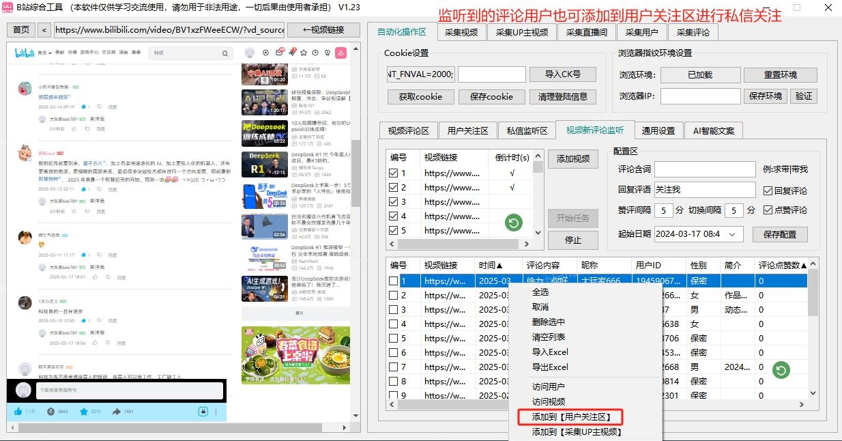Screen dimensions: 842x441
Task: Click the share icon at the video page bottom
Action: [117, 411]
